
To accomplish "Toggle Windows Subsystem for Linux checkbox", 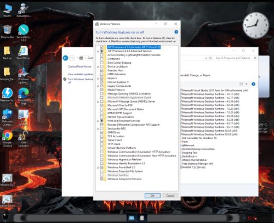I will tap(102, 179).
